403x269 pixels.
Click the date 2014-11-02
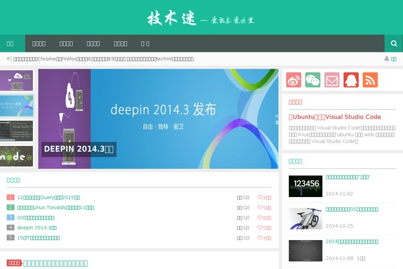(x=339, y=194)
